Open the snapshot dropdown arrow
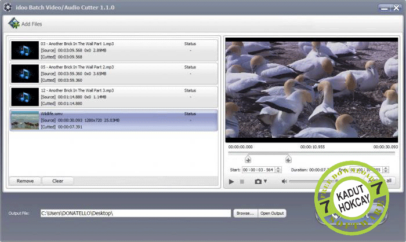The width and height of the screenshot is (406, 242). pyautogui.click(x=265, y=181)
